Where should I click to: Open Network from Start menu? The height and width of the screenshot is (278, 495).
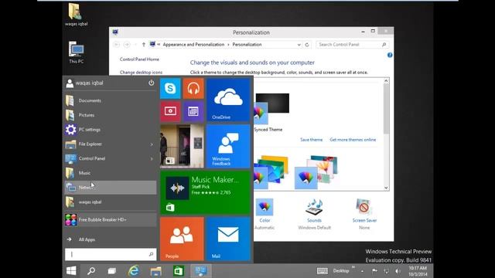coord(111,188)
